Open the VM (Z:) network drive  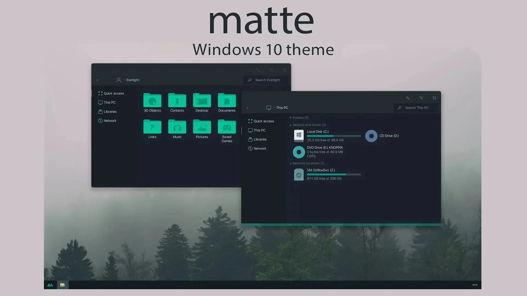pyautogui.click(x=299, y=174)
